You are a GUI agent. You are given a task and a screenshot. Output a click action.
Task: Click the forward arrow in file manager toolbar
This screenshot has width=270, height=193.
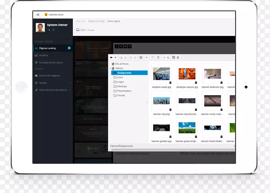115,58
